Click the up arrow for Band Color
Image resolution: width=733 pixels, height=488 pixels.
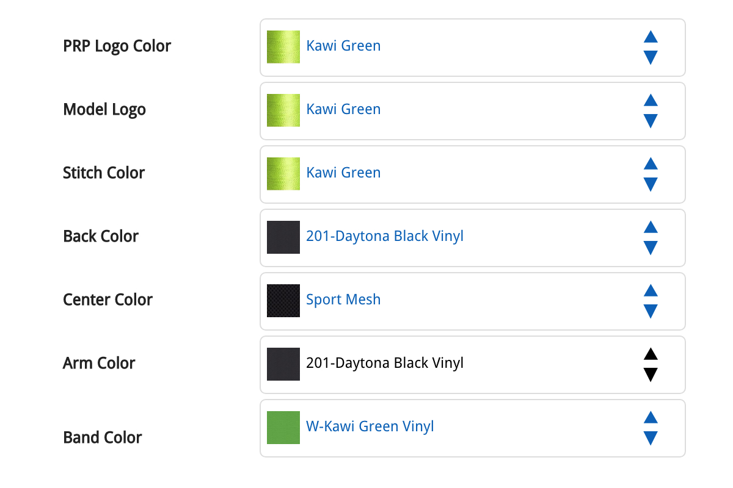tap(651, 417)
